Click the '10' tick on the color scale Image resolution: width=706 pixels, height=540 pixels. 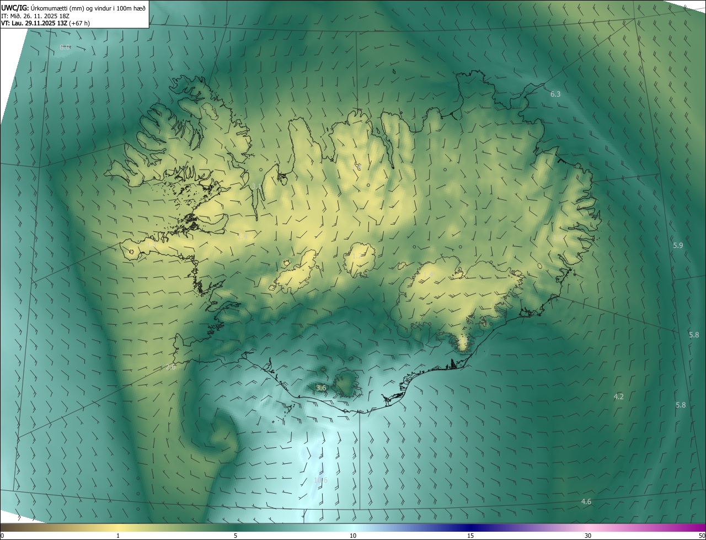[353, 536]
